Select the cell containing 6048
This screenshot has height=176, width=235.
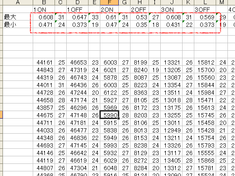point(110,168)
